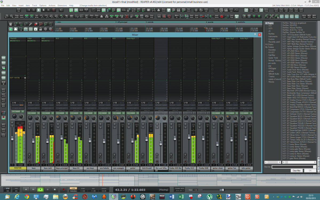Click the master channel volume fader

tap(12, 138)
